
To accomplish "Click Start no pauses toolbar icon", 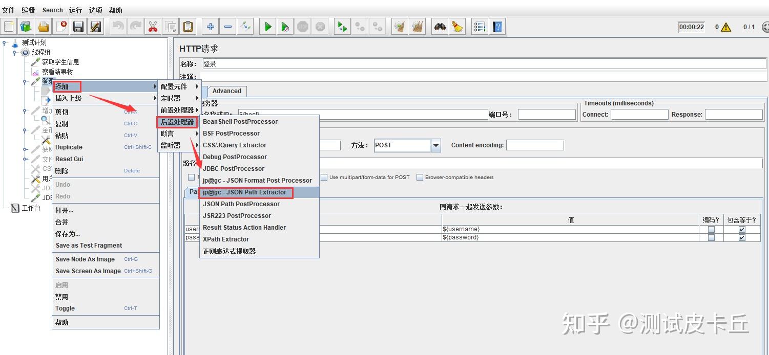I will click(285, 27).
